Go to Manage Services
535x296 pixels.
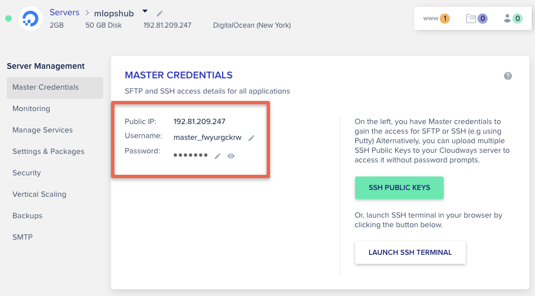42,130
